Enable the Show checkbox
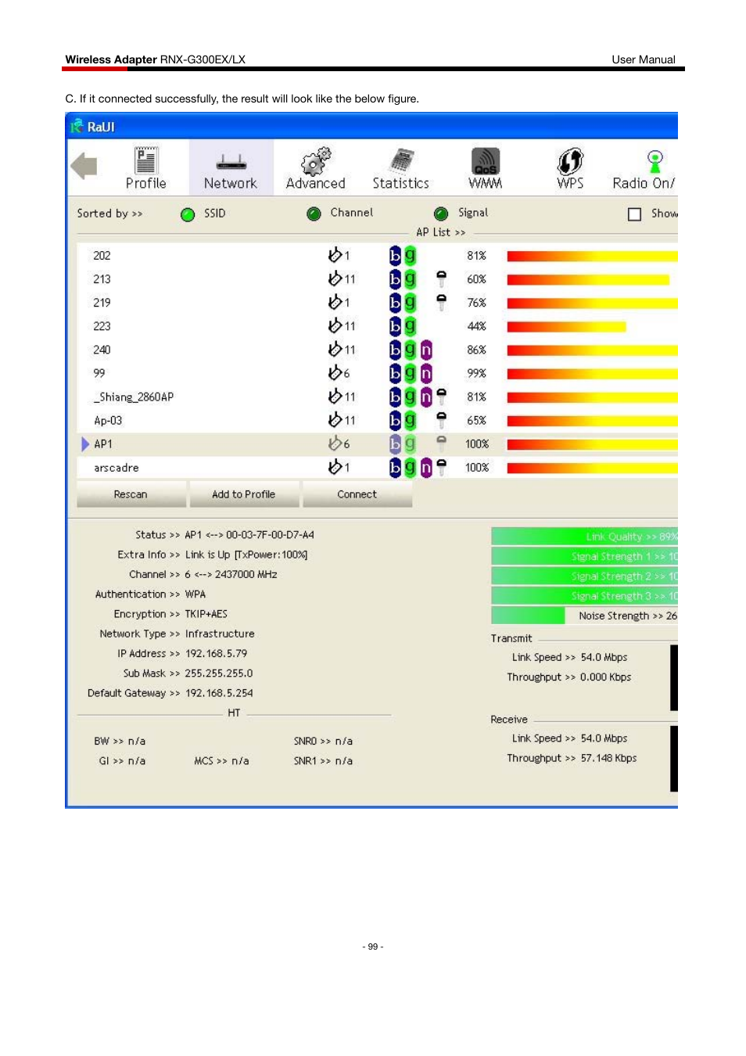 coord(635,214)
